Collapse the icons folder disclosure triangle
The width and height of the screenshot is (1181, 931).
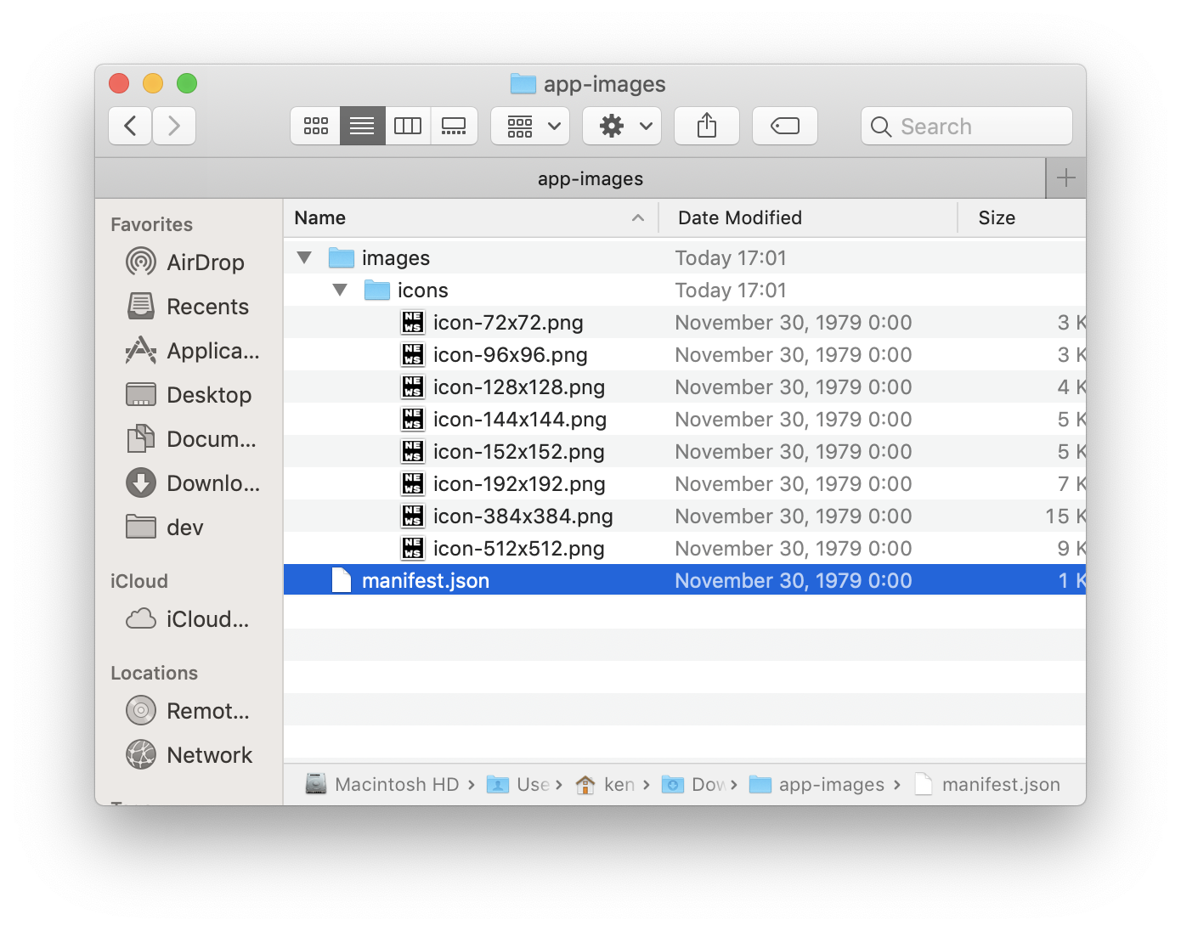[x=340, y=289]
